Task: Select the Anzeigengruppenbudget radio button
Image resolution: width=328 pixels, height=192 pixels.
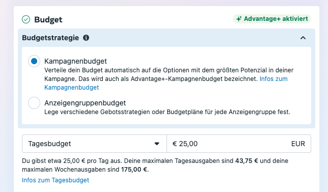Action: pos(34,103)
